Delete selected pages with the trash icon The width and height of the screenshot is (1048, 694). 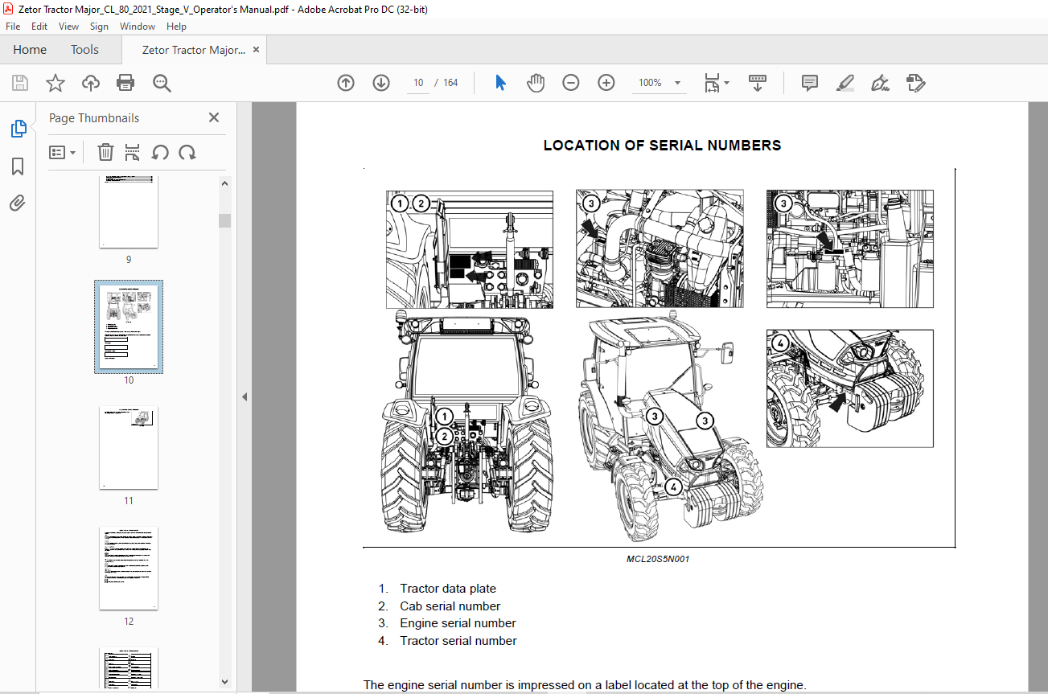tap(105, 152)
